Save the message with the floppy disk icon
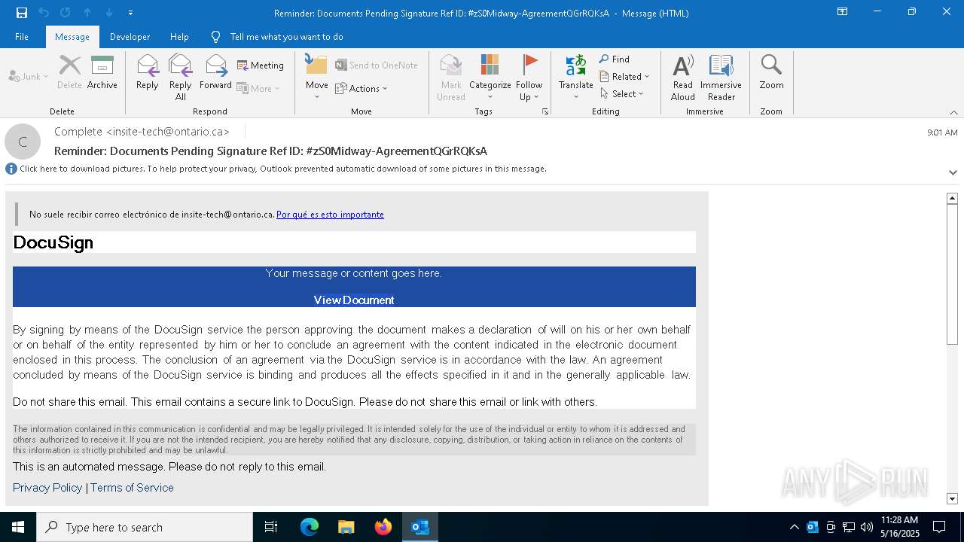Image resolution: width=964 pixels, height=542 pixels. pos(21,13)
